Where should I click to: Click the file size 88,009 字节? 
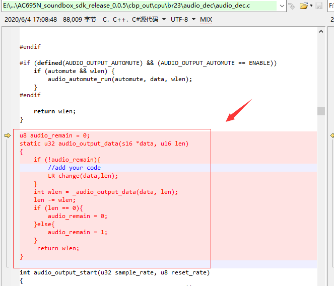click(80, 20)
